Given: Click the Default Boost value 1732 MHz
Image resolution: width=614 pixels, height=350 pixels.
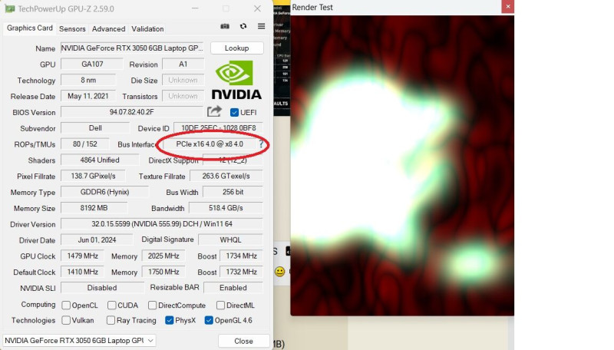Looking at the screenshot, I should click(241, 272).
